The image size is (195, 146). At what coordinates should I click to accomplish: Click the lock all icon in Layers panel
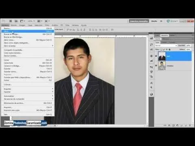tap(169, 49)
